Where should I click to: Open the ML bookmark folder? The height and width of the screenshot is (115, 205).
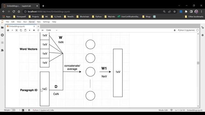(x=45, y=17)
